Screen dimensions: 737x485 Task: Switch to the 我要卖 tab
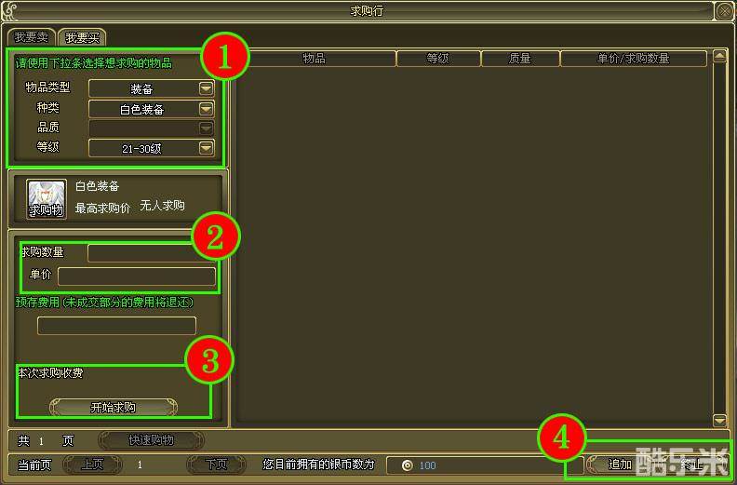[31, 37]
